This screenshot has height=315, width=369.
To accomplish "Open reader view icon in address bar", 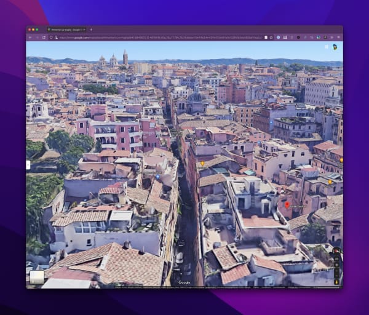I will tap(266, 38).
